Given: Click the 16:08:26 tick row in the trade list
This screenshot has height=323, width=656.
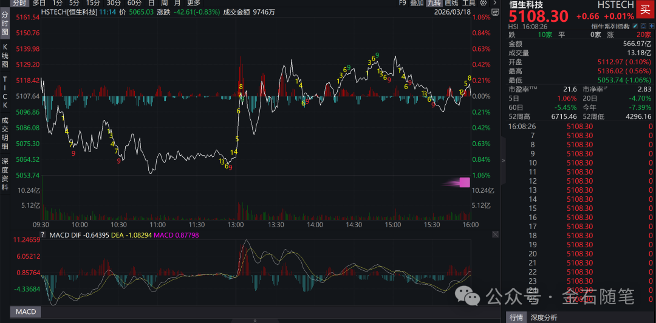Looking at the screenshot, I should coord(581,126).
